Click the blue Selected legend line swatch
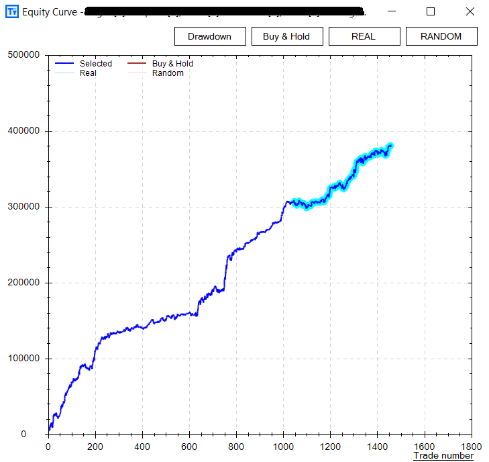The image size is (489, 462). (64, 64)
